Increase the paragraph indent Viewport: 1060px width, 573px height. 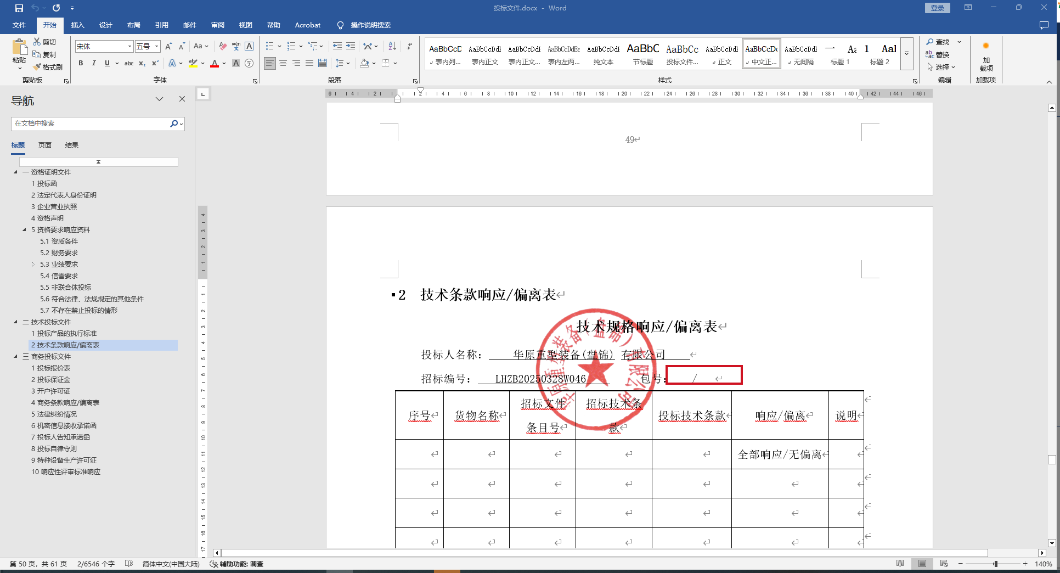point(351,46)
